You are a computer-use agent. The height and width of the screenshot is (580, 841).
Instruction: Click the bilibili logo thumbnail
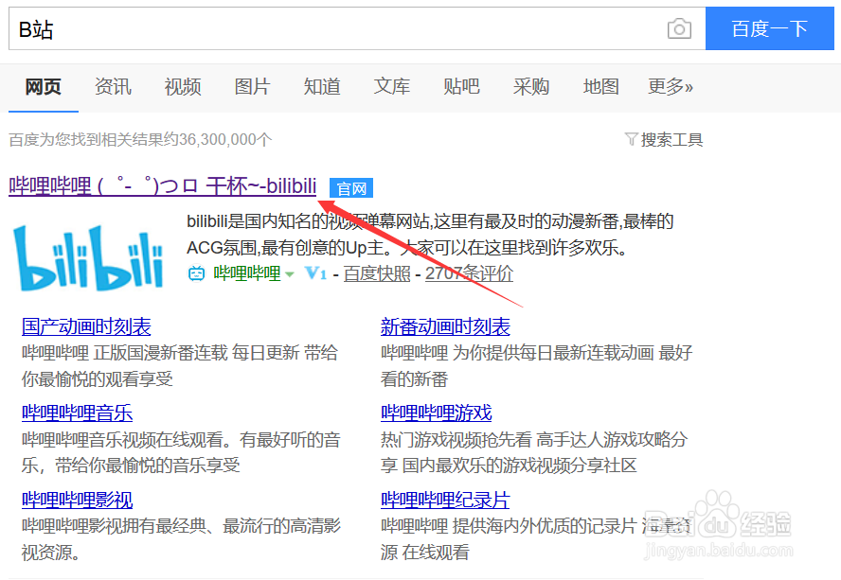point(88,258)
